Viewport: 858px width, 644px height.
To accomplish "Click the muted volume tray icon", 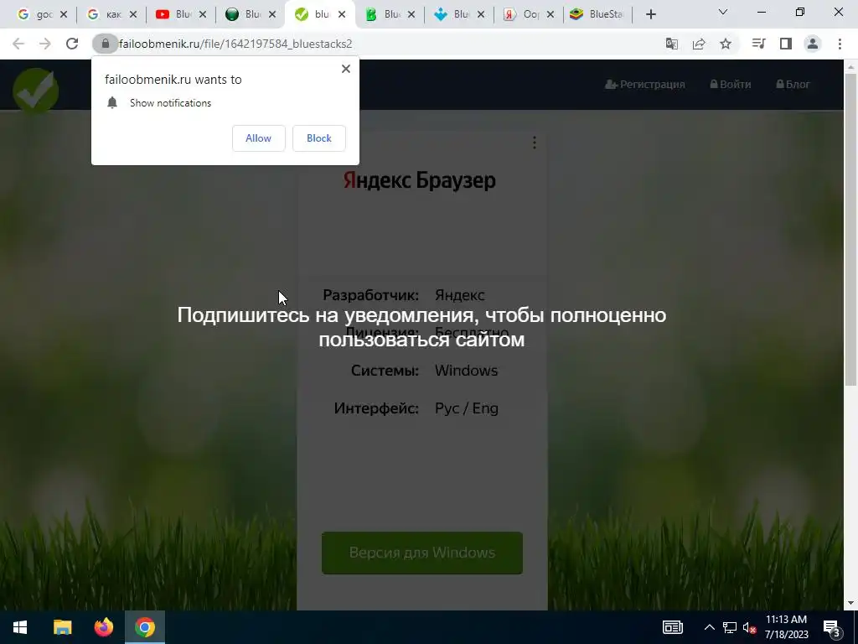I will pyautogui.click(x=750, y=627).
